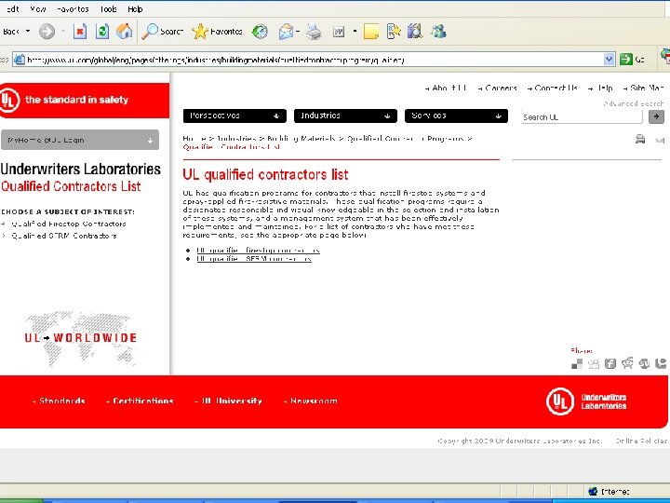Click the browser Forward arrow button
The width and height of the screenshot is (670, 503).
(47, 32)
